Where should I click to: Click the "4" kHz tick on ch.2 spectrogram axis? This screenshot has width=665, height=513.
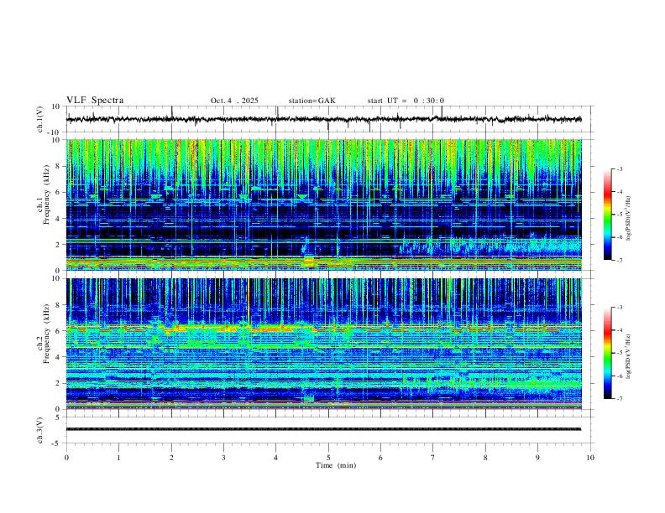58,357
